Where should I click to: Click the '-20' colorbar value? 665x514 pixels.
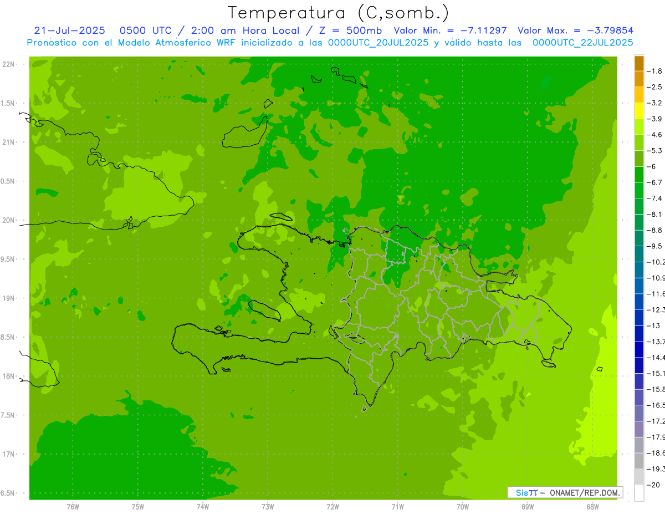653,485
